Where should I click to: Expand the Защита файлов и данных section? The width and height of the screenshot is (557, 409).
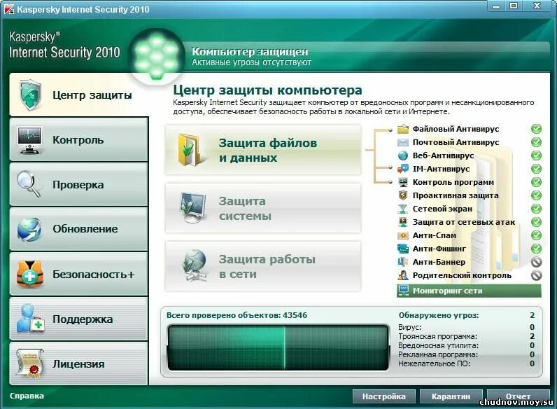(x=263, y=150)
